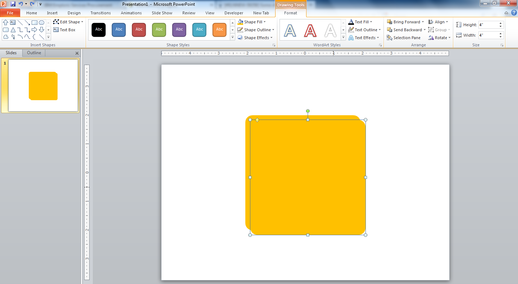This screenshot has width=518, height=284.
Task: Select the Curve line shape
Action: point(27,37)
